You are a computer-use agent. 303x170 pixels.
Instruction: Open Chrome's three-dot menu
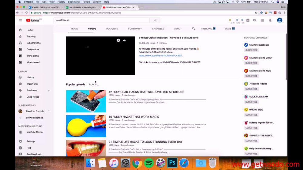[x=284, y=13]
